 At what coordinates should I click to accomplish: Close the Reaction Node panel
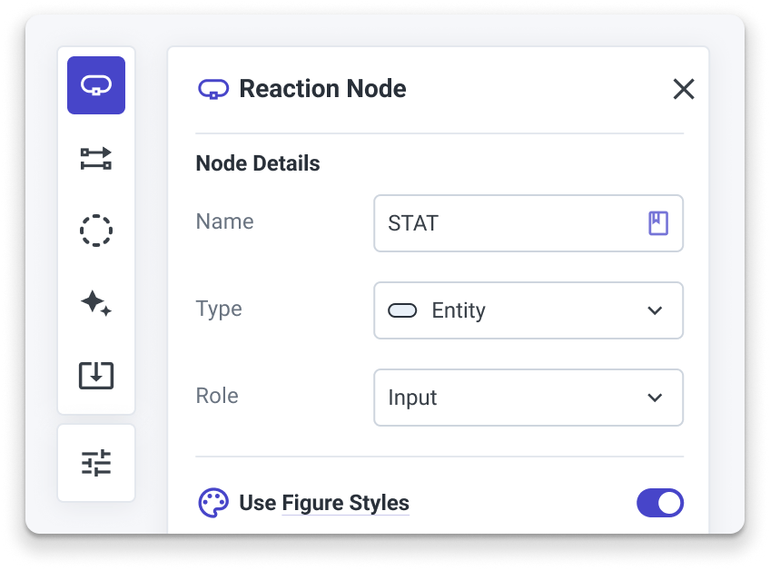click(x=684, y=89)
